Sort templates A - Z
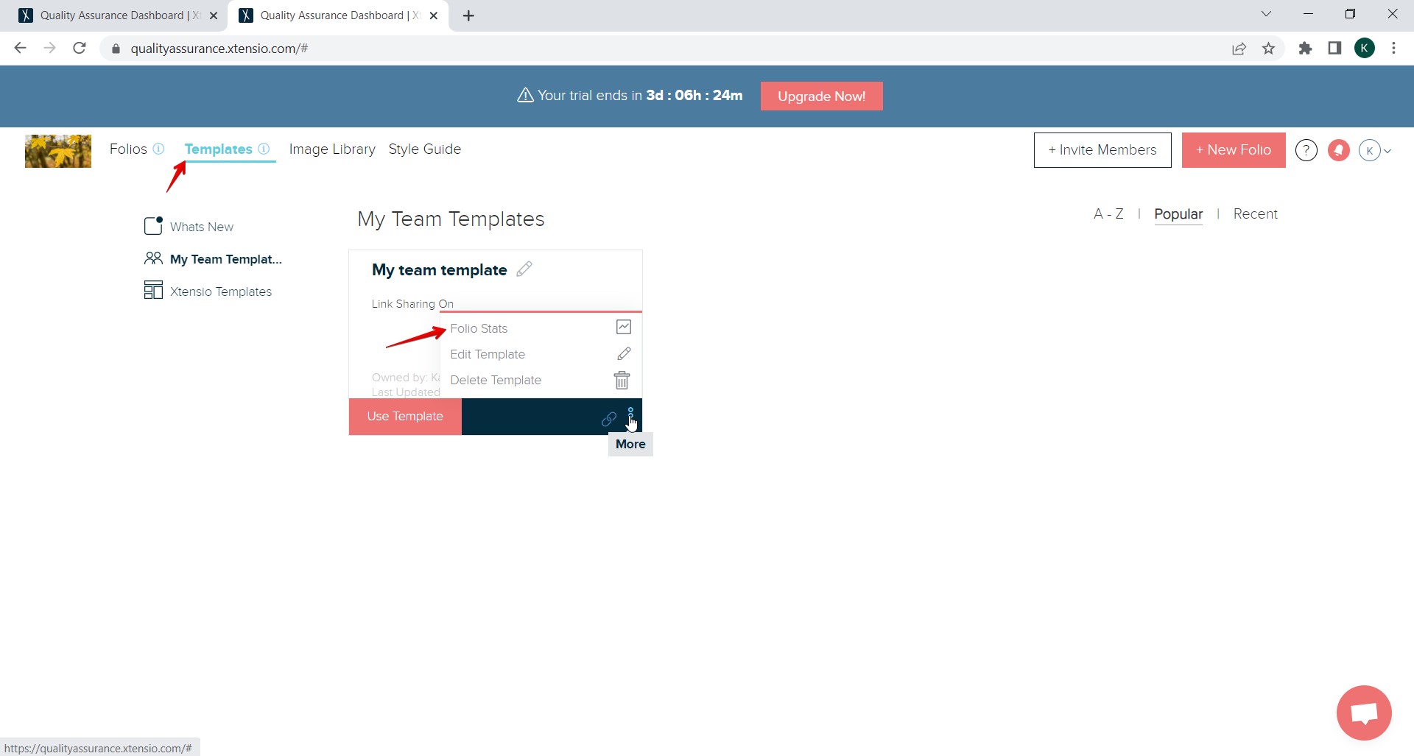The width and height of the screenshot is (1414, 756). click(x=1108, y=213)
